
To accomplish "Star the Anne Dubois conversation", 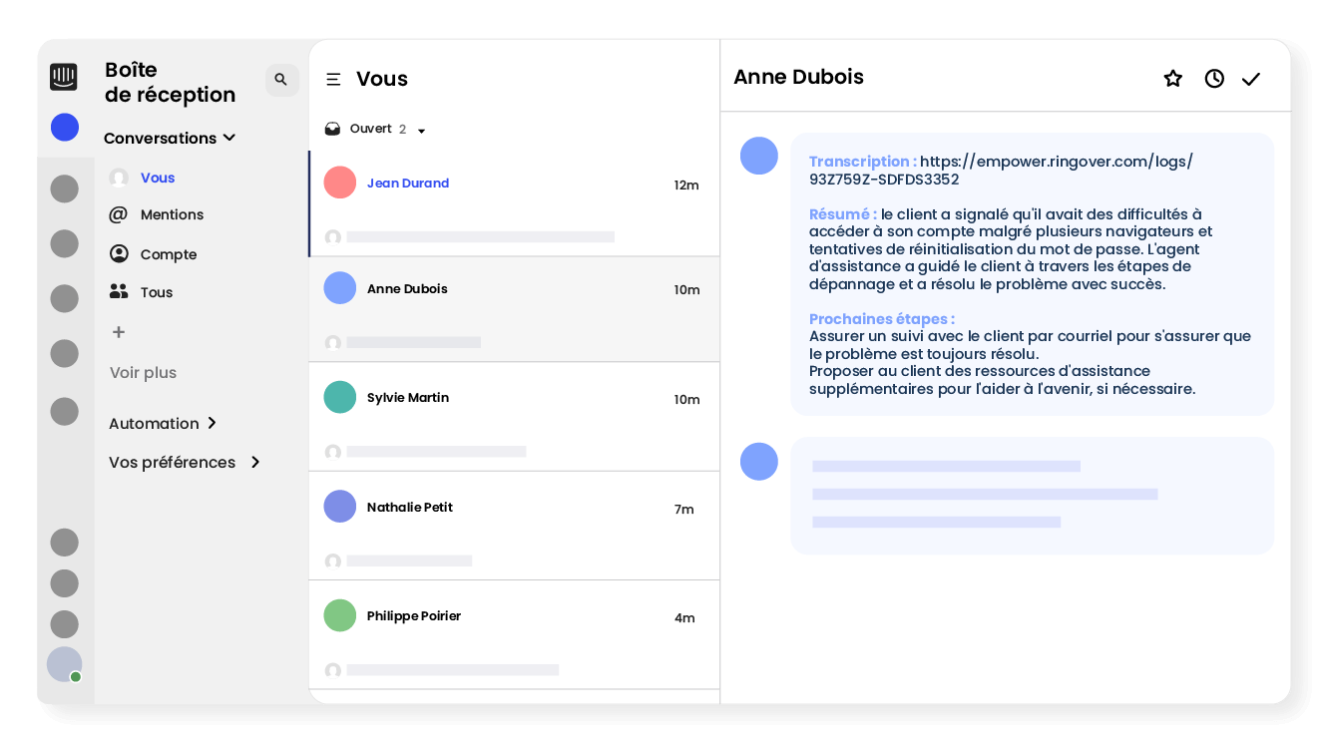I will [1172, 79].
